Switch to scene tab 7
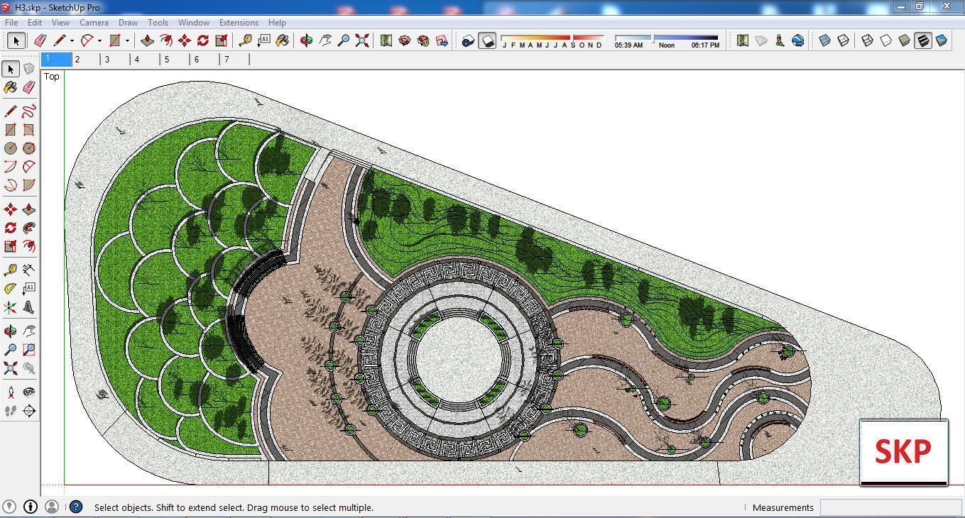Image resolution: width=965 pixels, height=518 pixels. [235, 60]
